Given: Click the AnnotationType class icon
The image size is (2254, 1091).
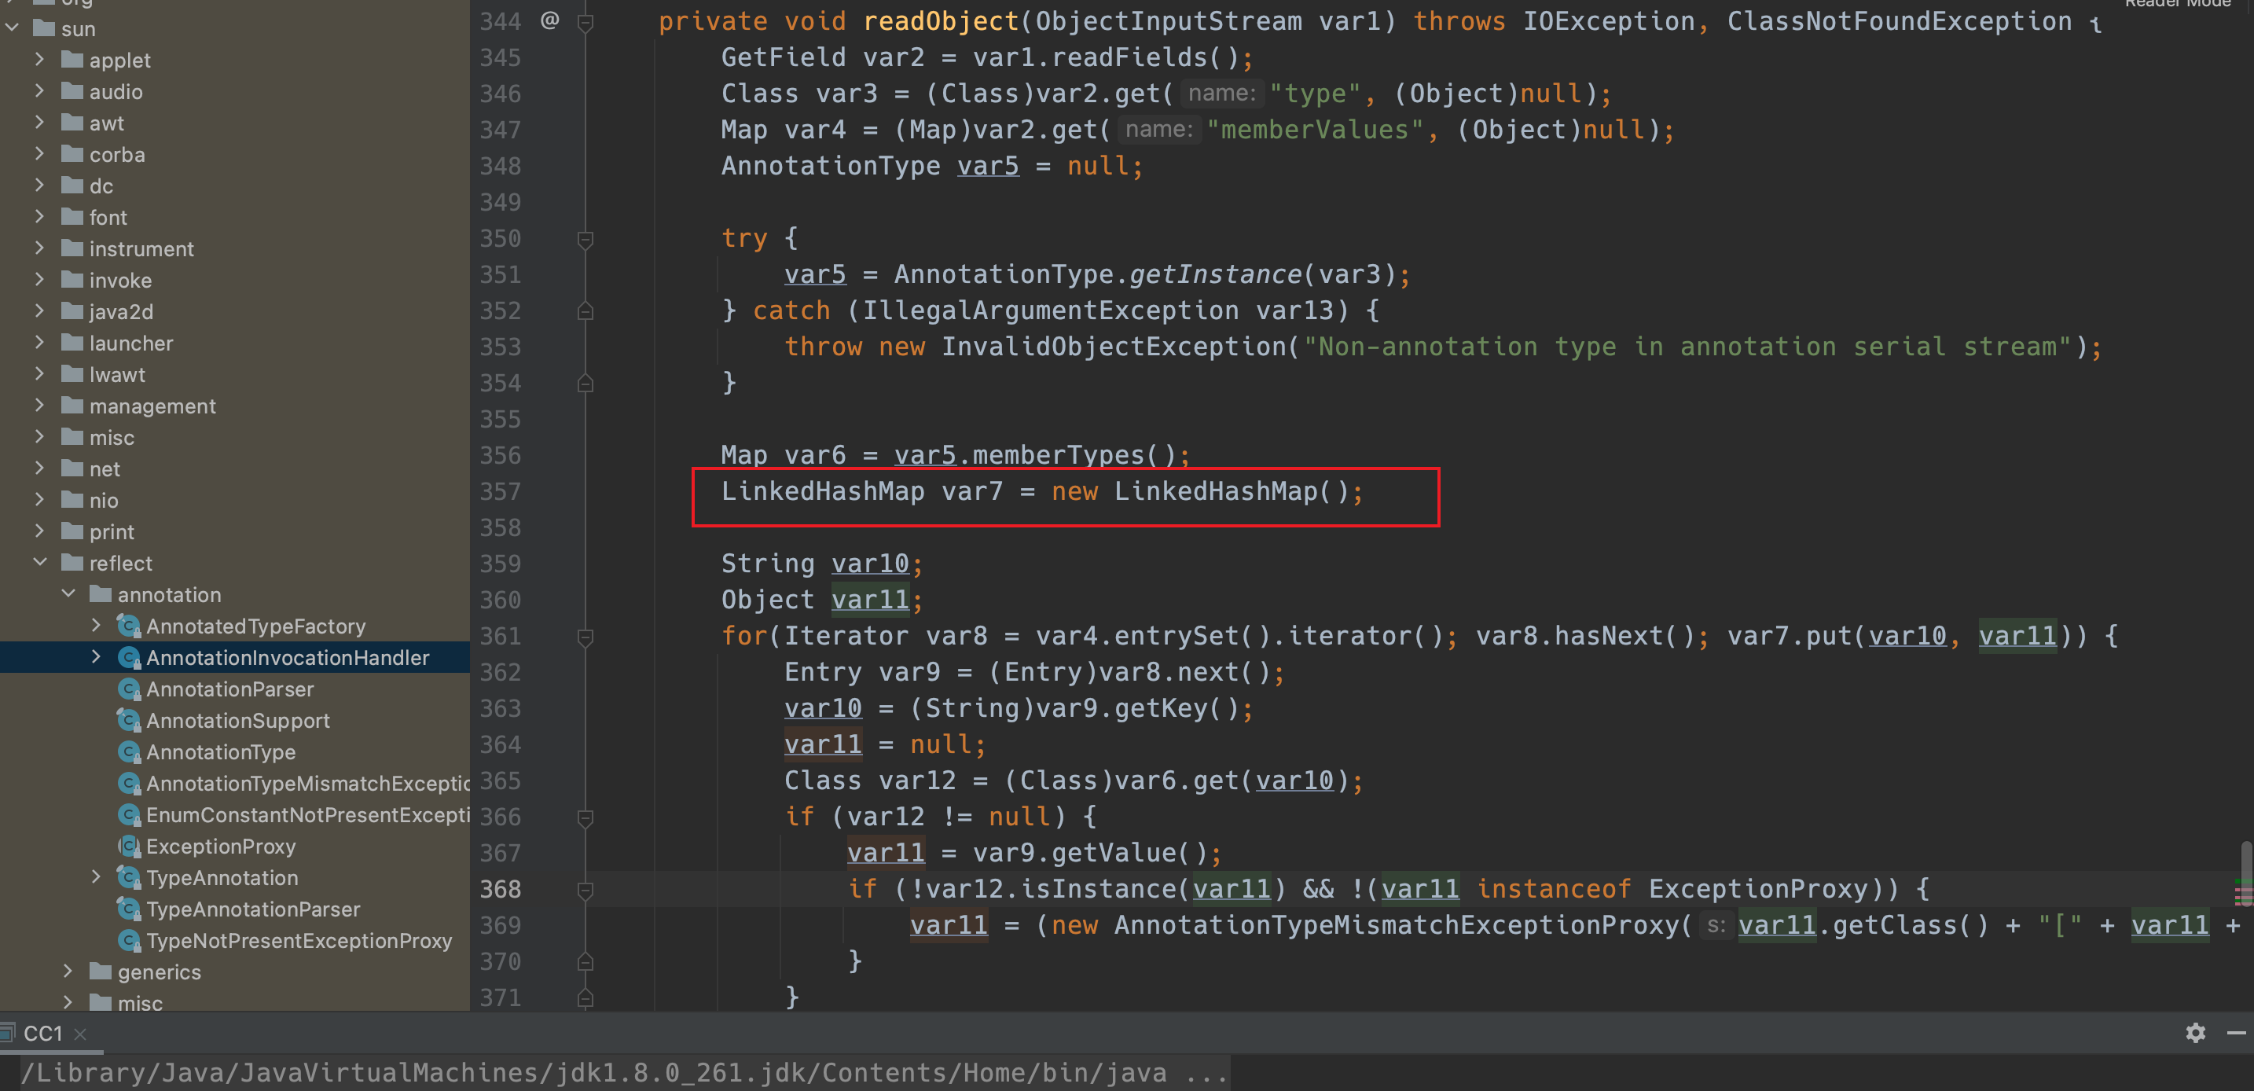Looking at the screenshot, I should pos(129,752).
